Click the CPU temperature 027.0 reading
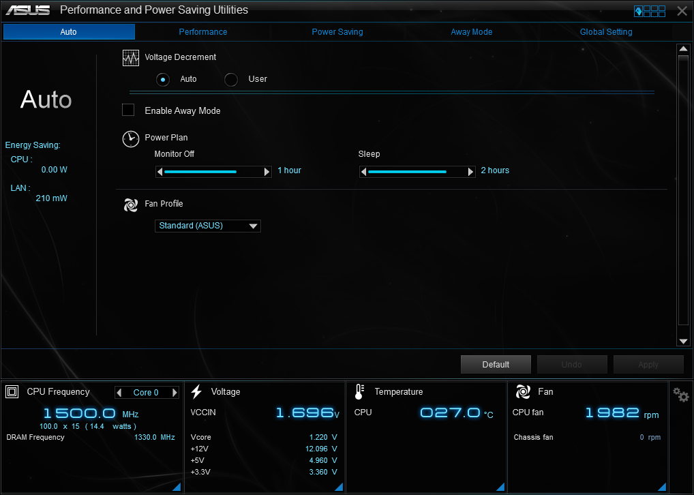Viewport: 694px width, 495px height. point(456,413)
